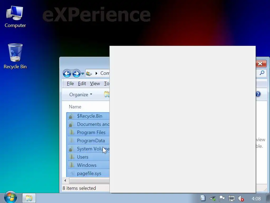This screenshot has height=203, width=270.
Task: Go back with Explorer's Back arrow
Action: click(x=67, y=73)
